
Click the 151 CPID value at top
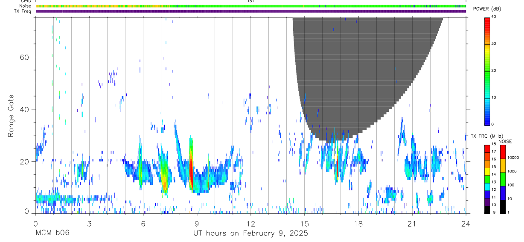[251, 1]
